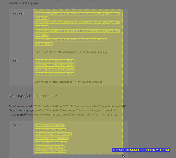
Task: Open the NotoSansCJKjp-[weight].otf link
Action: click(54, 14)
